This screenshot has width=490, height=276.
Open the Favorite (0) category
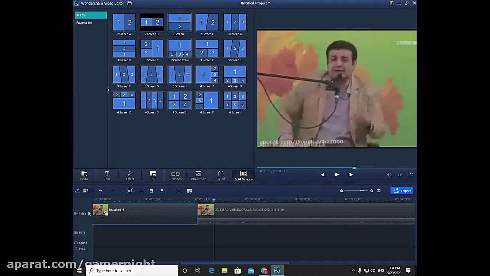click(x=84, y=23)
